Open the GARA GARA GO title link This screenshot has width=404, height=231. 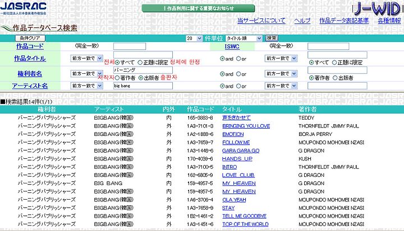(x=241, y=150)
